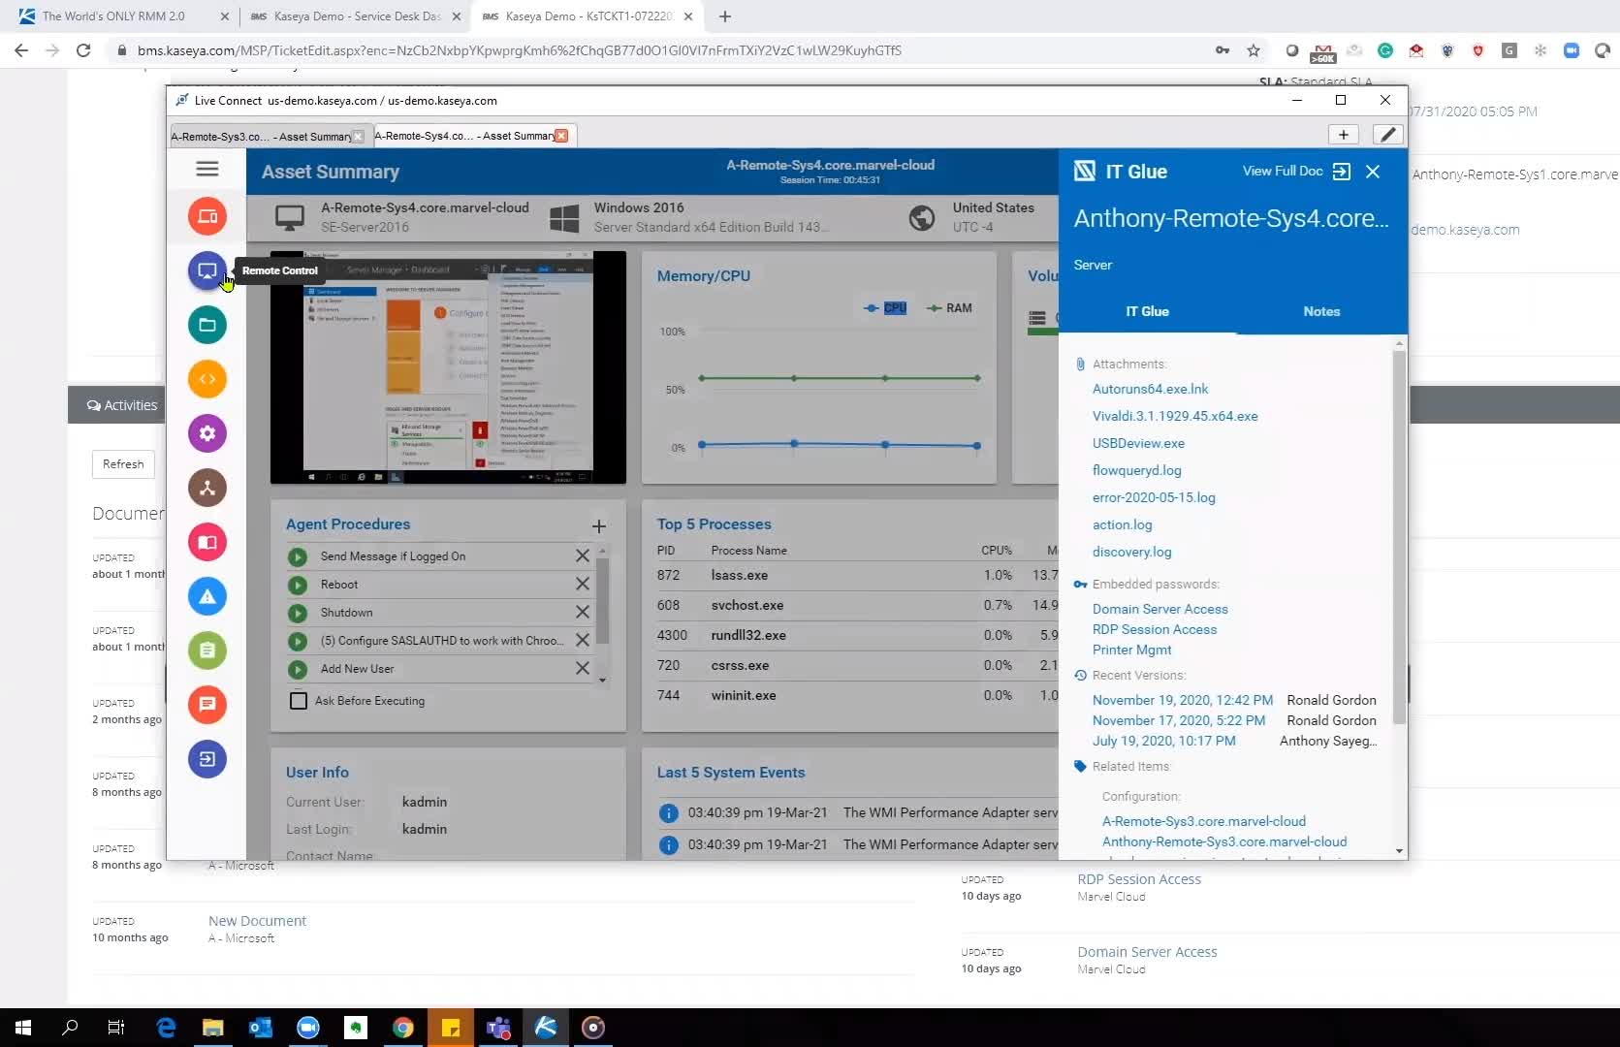Open Printer Mgmt embedded password
The width and height of the screenshot is (1620, 1047).
[x=1131, y=650]
